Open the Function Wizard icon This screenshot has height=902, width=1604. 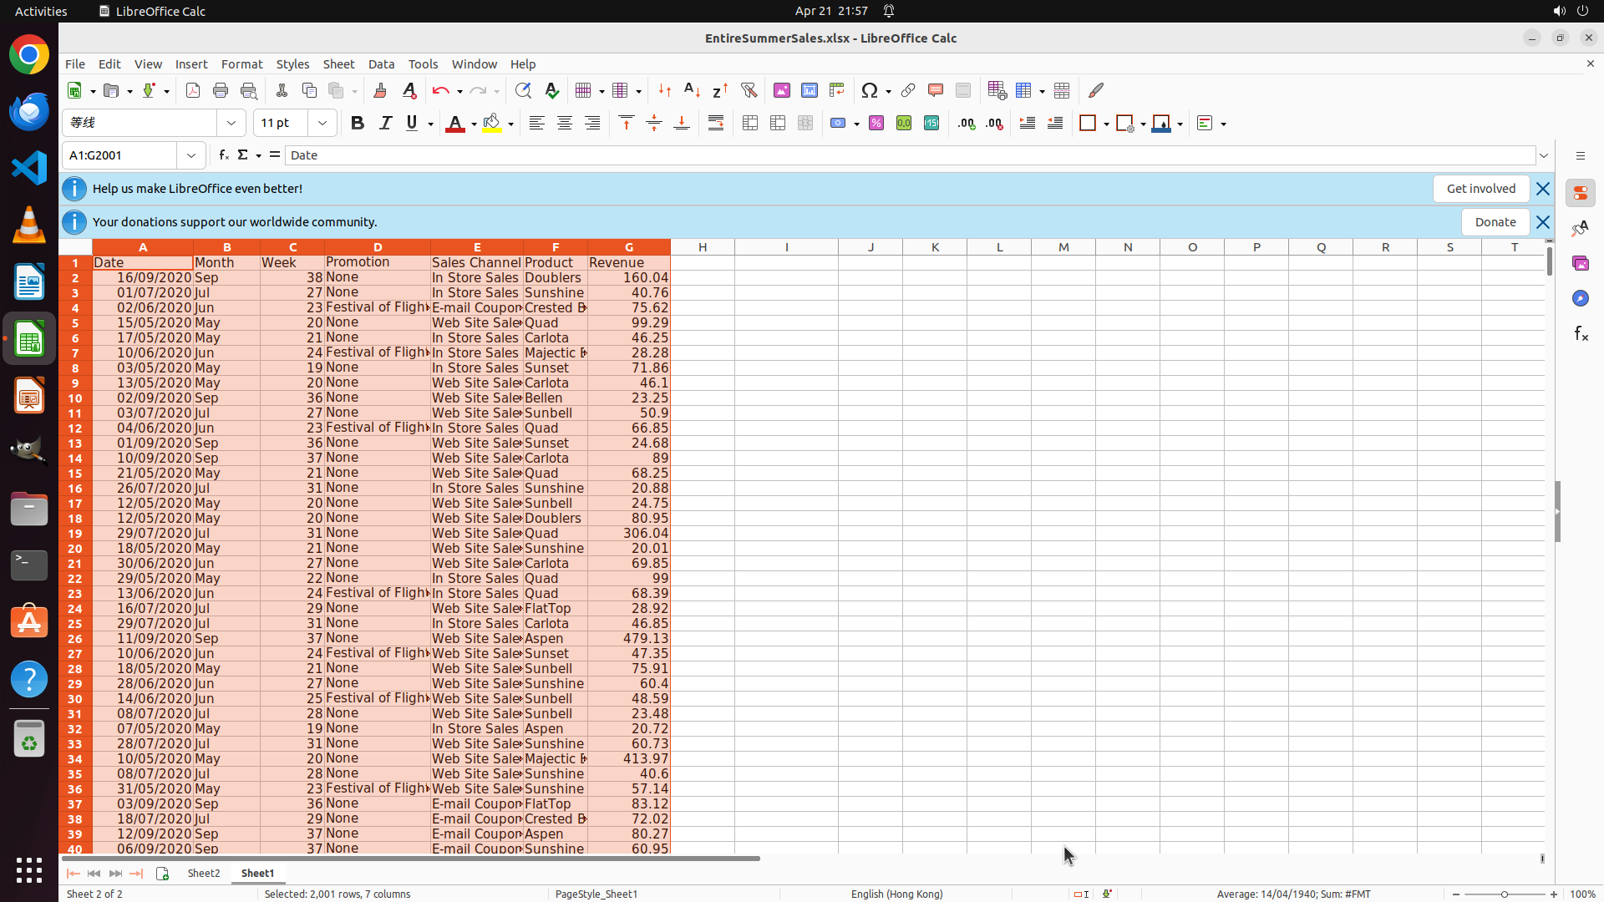[x=223, y=155]
